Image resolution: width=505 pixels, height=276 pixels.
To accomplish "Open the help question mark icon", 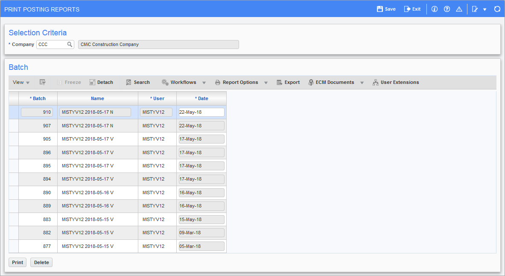I will click(447, 9).
